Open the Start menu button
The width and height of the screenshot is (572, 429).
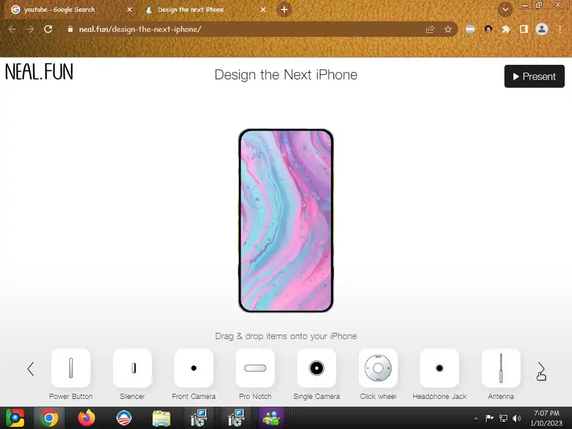[x=15, y=418]
